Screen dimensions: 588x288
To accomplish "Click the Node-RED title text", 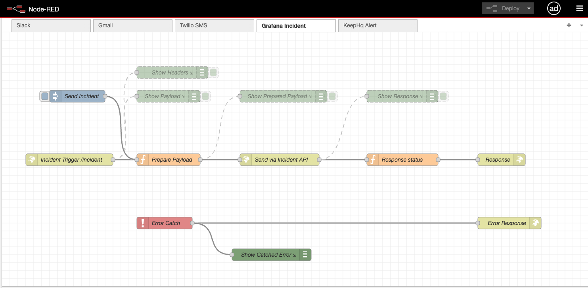I will (x=44, y=9).
